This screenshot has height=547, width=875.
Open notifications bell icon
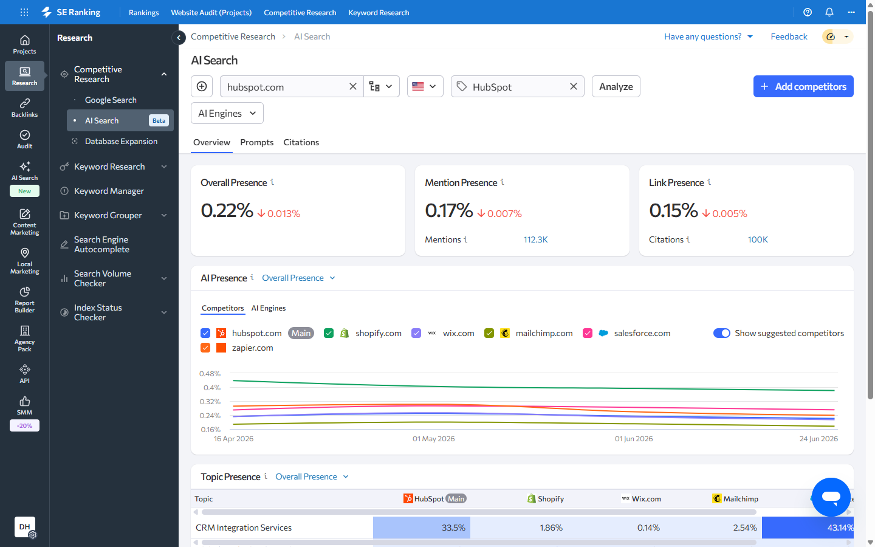tap(829, 12)
